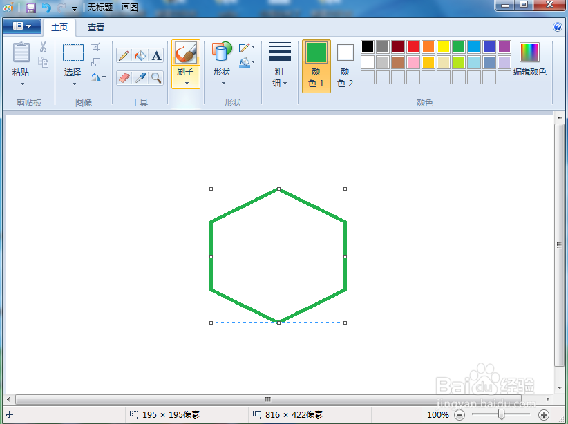The image size is (568, 424).
Task: Click the Paste clipboard icon
Action: click(x=21, y=52)
